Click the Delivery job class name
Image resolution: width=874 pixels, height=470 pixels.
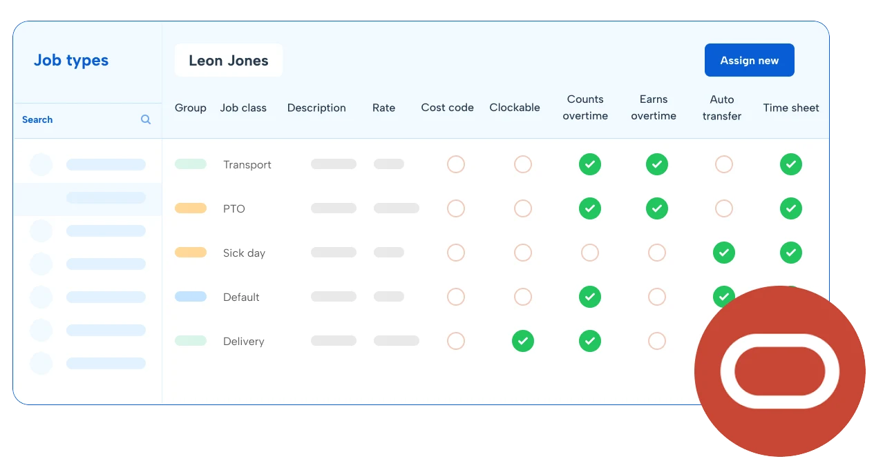(x=244, y=342)
